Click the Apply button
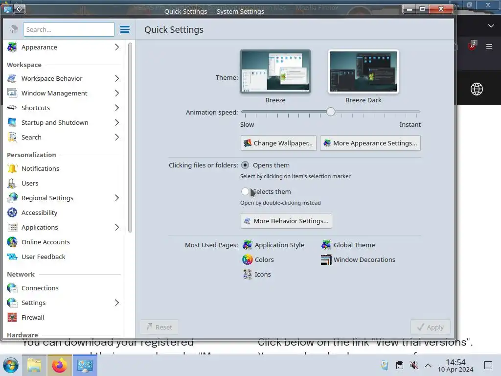This screenshot has height=376, width=501. pyautogui.click(x=431, y=327)
